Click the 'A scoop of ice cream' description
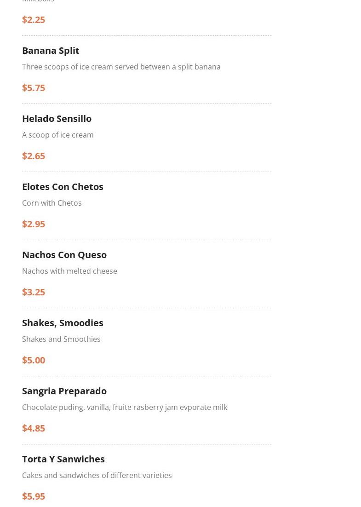 [x=57, y=135]
